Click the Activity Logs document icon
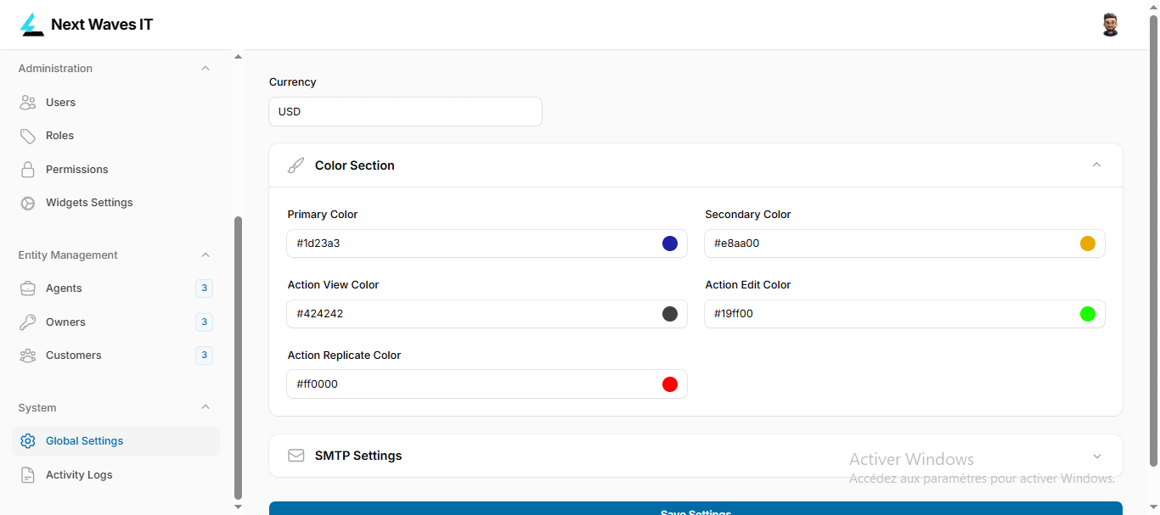1160x515 pixels. (x=28, y=475)
